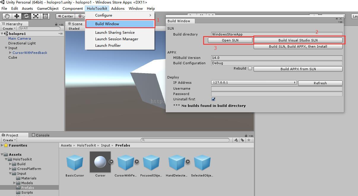Click Build Visual Studio SLN button

298,40
